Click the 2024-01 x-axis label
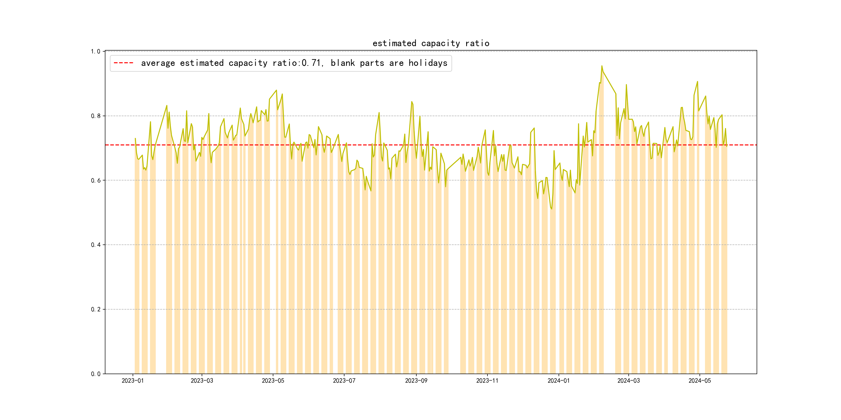The width and height of the screenshot is (841, 420). [x=558, y=381]
